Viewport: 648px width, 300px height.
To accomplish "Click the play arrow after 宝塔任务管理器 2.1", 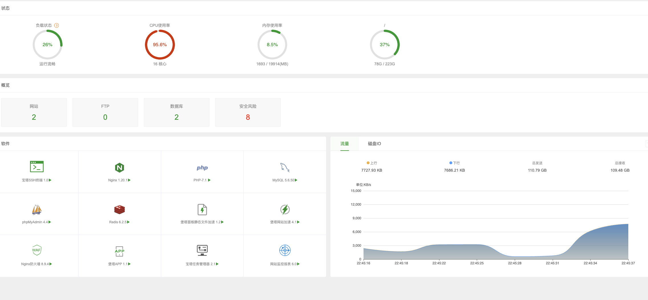I will [217, 264].
